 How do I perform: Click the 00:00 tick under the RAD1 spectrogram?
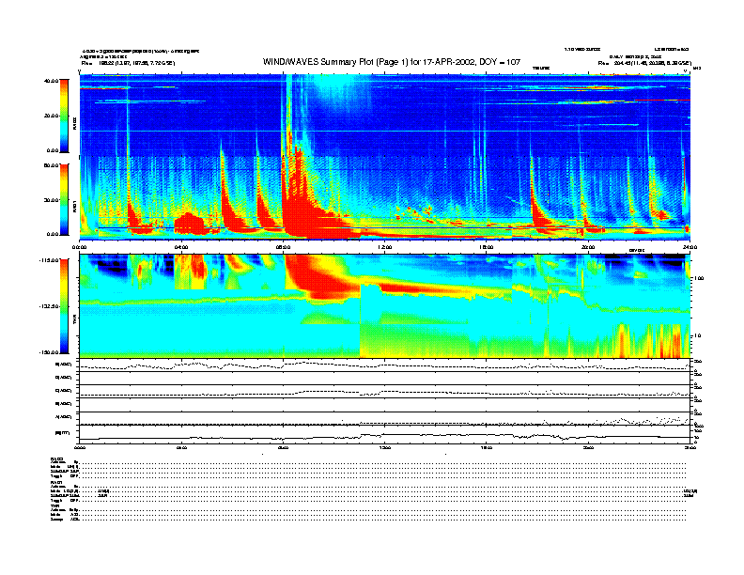click(79, 247)
